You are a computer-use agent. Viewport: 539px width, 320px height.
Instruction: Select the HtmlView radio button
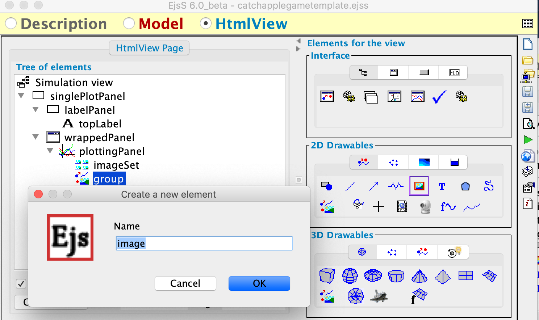pyautogui.click(x=206, y=24)
